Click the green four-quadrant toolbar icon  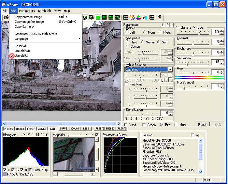pyautogui.click(x=111, y=17)
